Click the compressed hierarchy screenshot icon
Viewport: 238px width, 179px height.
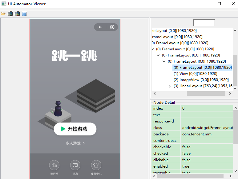point(17,14)
